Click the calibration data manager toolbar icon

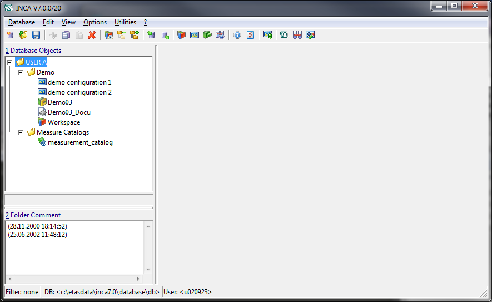click(x=220, y=35)
